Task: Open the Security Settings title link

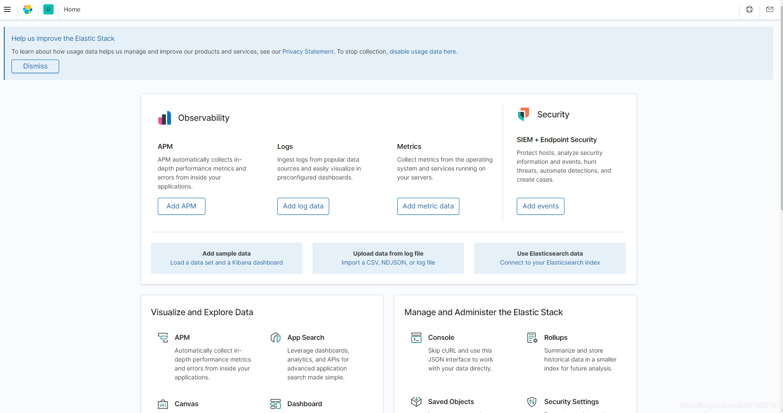Action: tap(572, 402)
